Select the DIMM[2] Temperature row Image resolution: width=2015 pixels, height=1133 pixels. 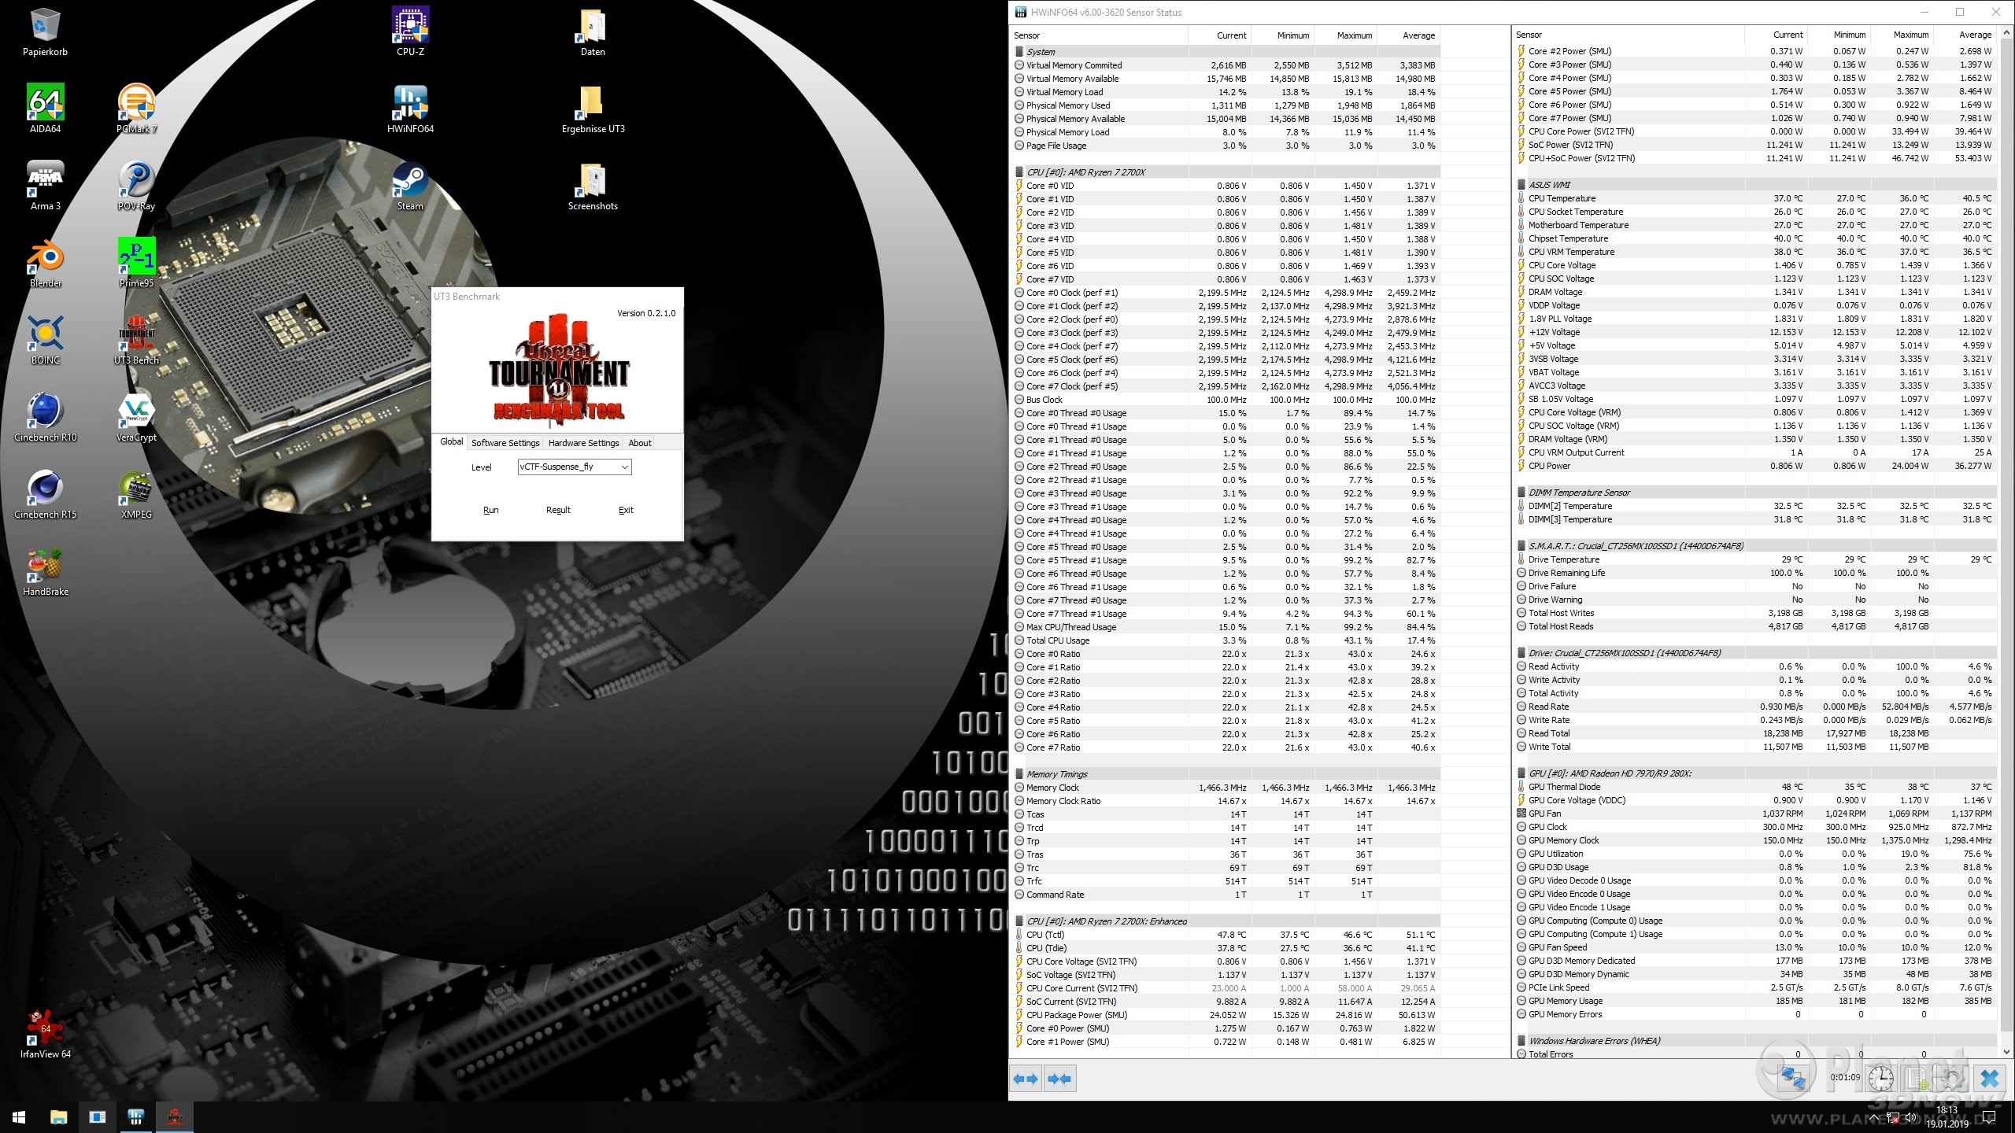(x=1755, y=506)
